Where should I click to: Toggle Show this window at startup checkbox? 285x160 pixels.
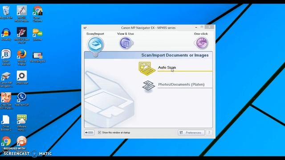(99, 132)
